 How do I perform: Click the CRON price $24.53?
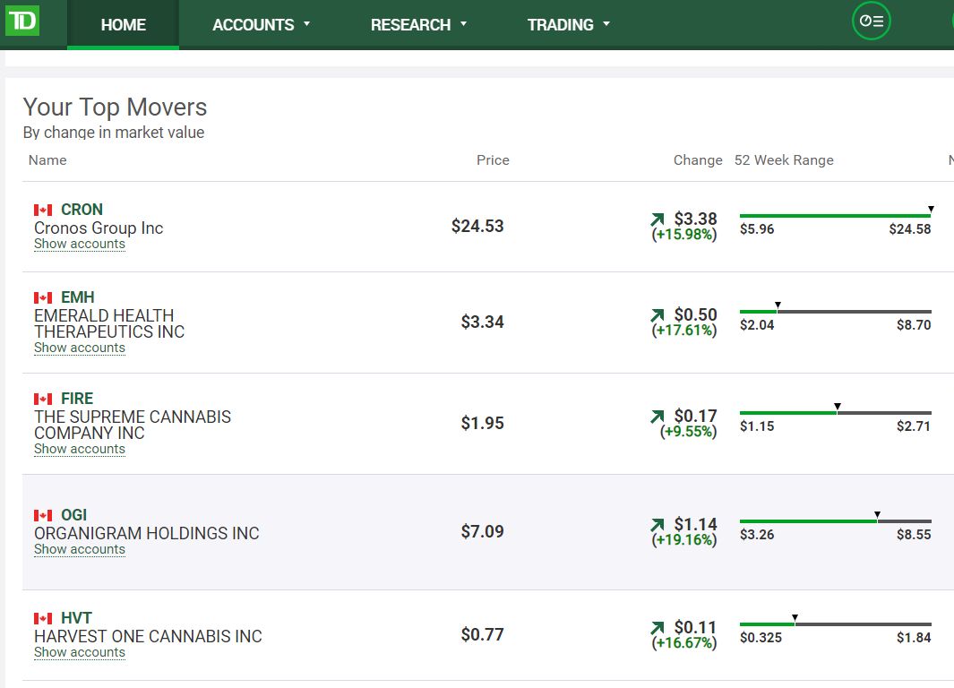[477, 227]
